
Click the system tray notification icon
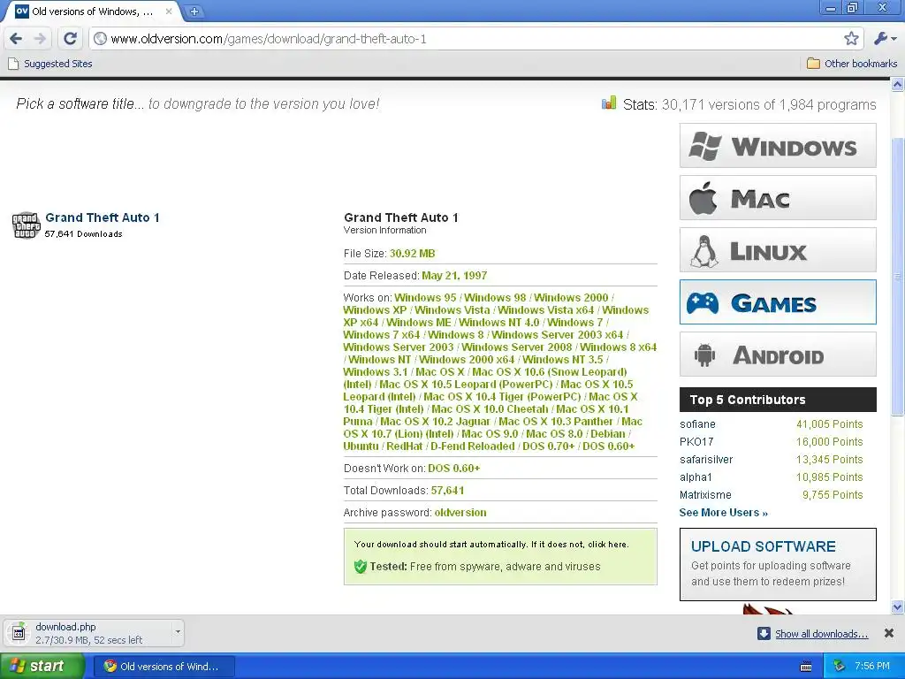840,667
